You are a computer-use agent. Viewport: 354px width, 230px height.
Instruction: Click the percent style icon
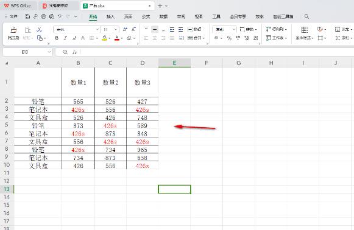point(229,38)
